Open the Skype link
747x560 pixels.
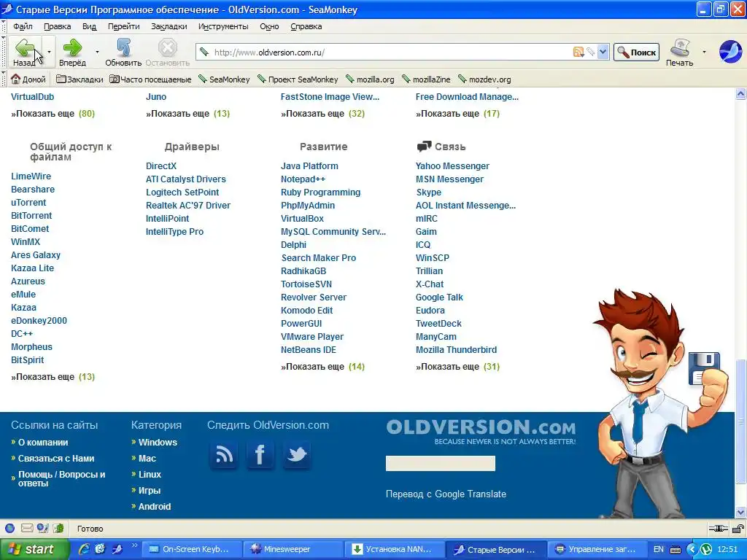click(429, 192)
